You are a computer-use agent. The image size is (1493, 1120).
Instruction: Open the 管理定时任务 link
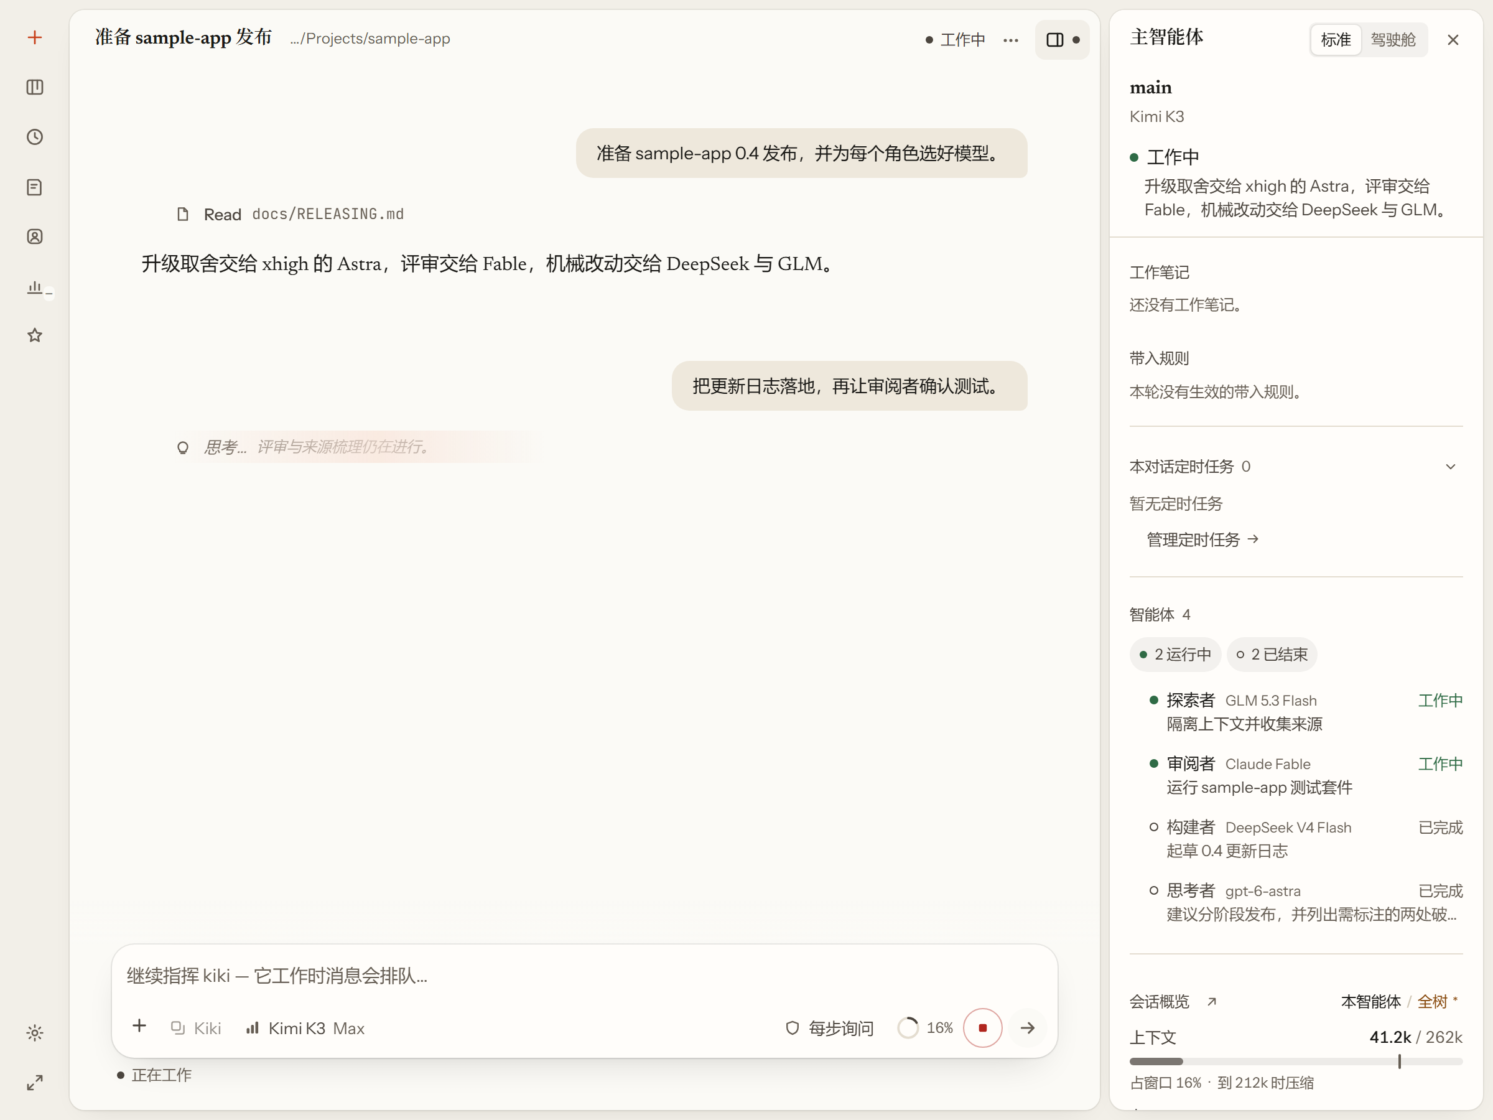1202,539
